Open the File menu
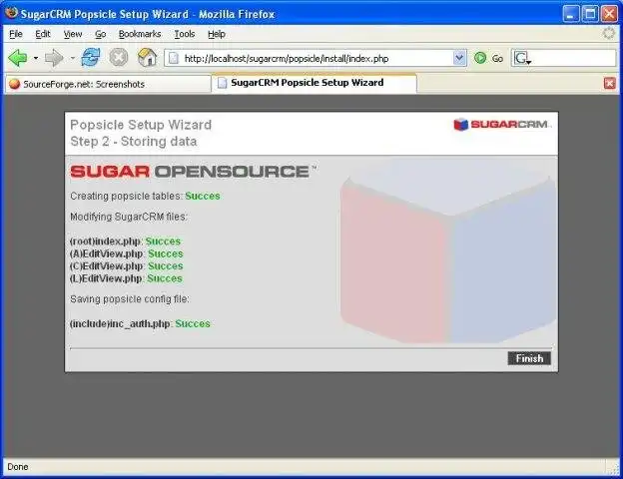This screenshot has width=623, height=479. [16, 34]
